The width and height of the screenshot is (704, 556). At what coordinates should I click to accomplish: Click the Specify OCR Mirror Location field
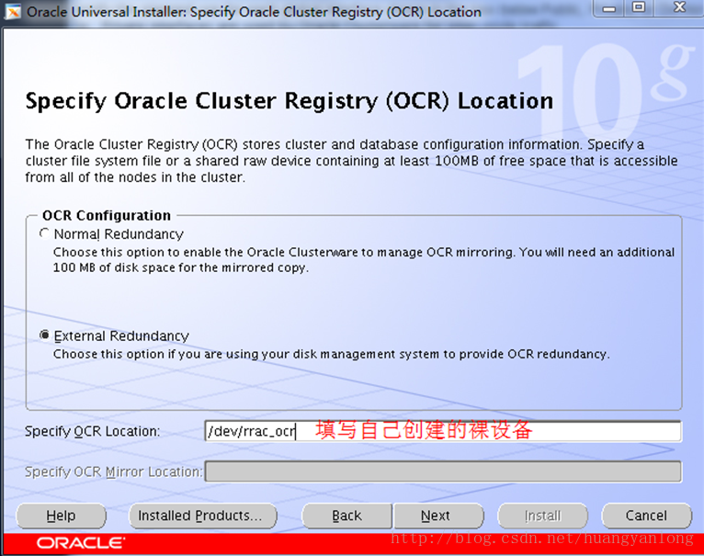click(443, 471)
